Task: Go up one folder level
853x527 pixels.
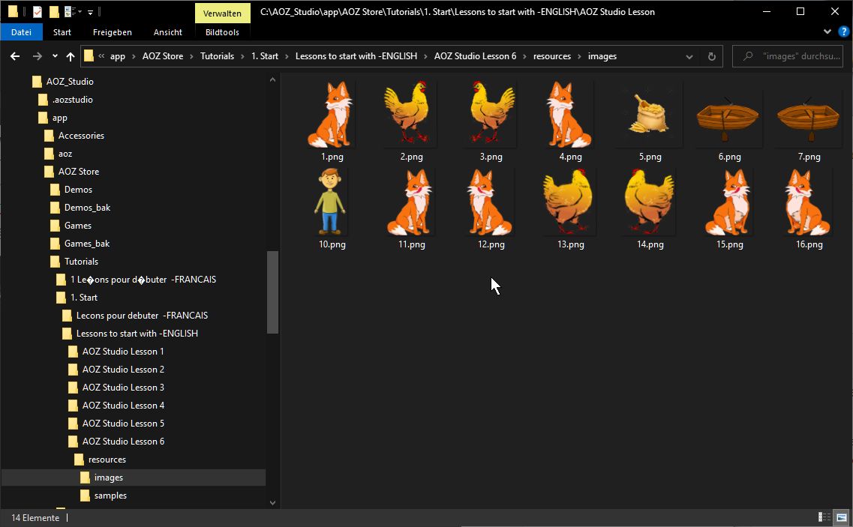Action: (x=71, y=56)
